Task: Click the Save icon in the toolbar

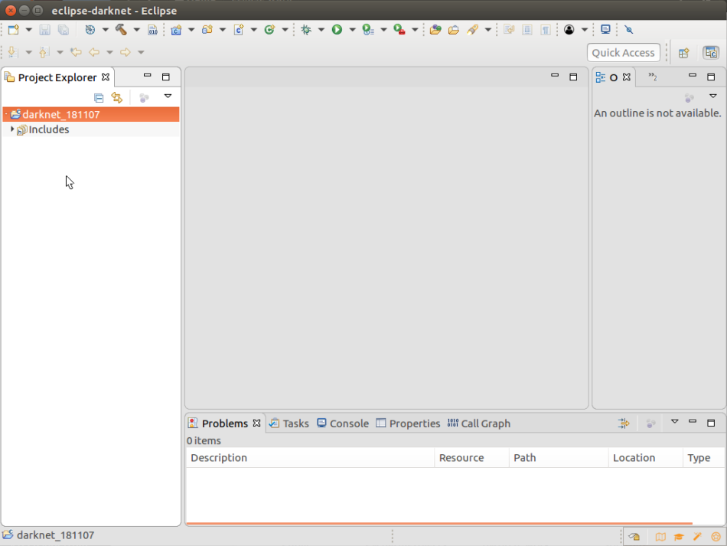Action: pos(44,29)
